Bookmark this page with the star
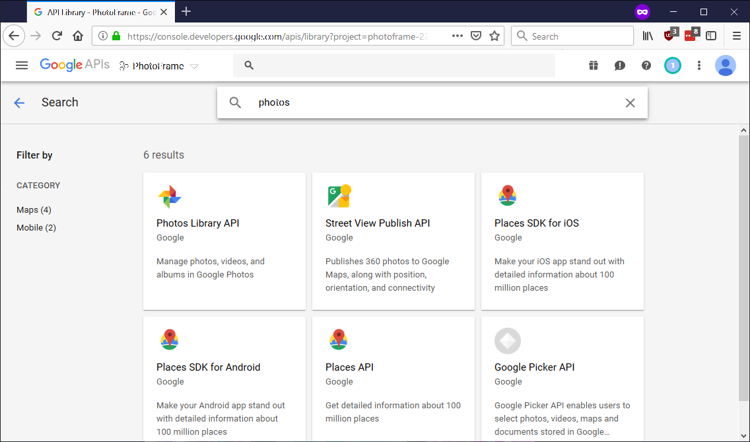750x442 pixels. [x=494, y=36]
